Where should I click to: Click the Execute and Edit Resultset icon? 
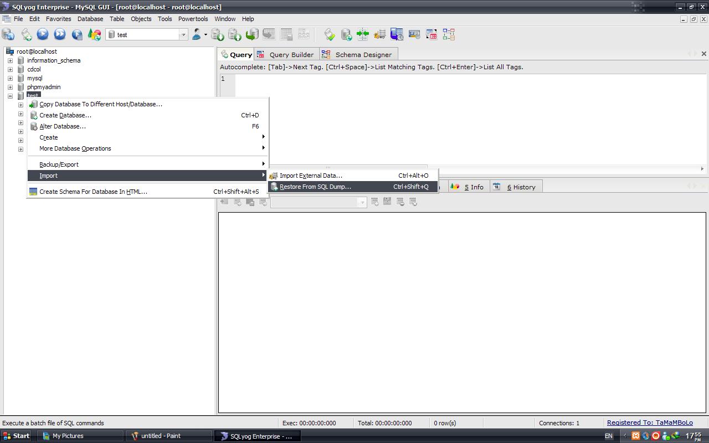click(x=77, y=34)
